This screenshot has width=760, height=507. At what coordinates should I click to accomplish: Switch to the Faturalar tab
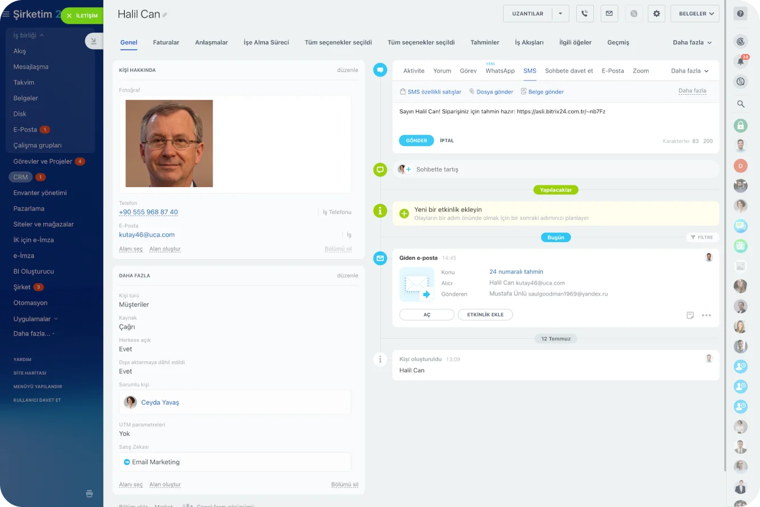click(166, 43)
